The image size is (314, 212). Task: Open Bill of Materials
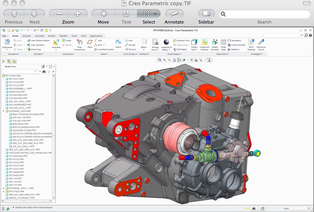tap(251, 42)
